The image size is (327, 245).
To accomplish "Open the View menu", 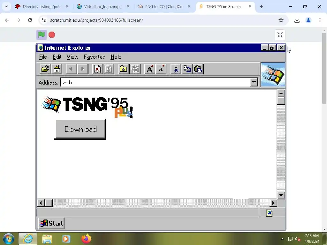I will [x=72, y=57].
